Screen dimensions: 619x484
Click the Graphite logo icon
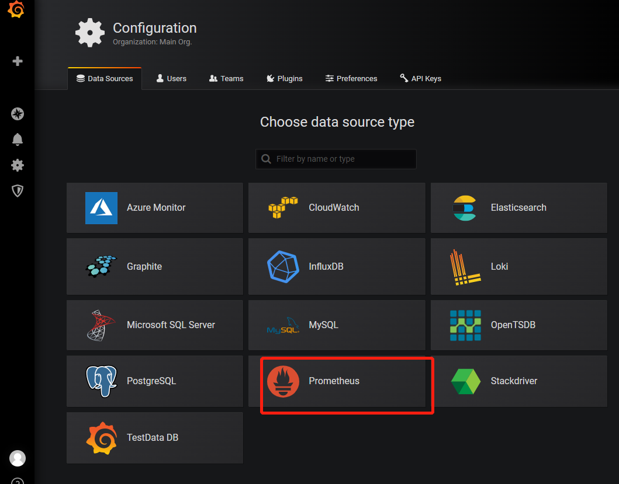coord(102,266)
